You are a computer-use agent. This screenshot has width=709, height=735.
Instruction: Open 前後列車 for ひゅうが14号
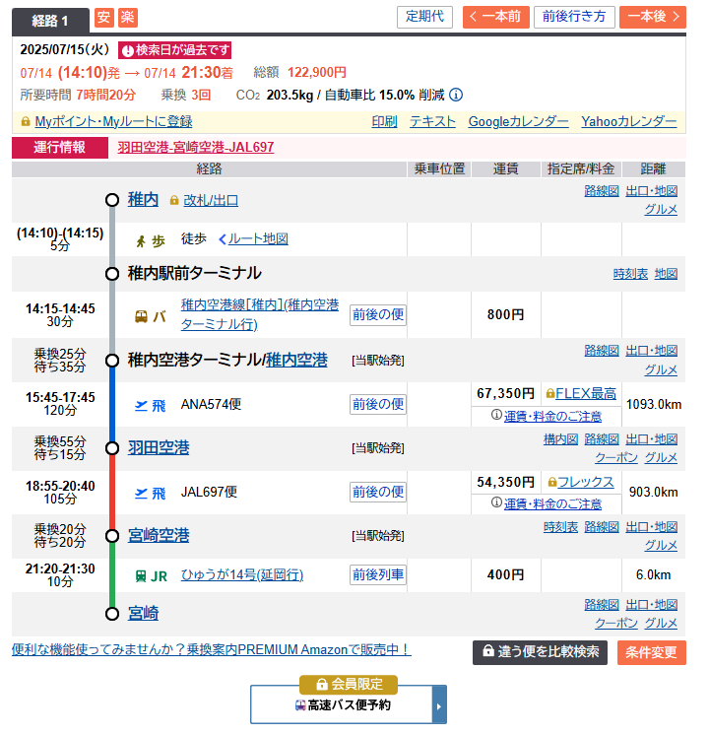[378, 575]
